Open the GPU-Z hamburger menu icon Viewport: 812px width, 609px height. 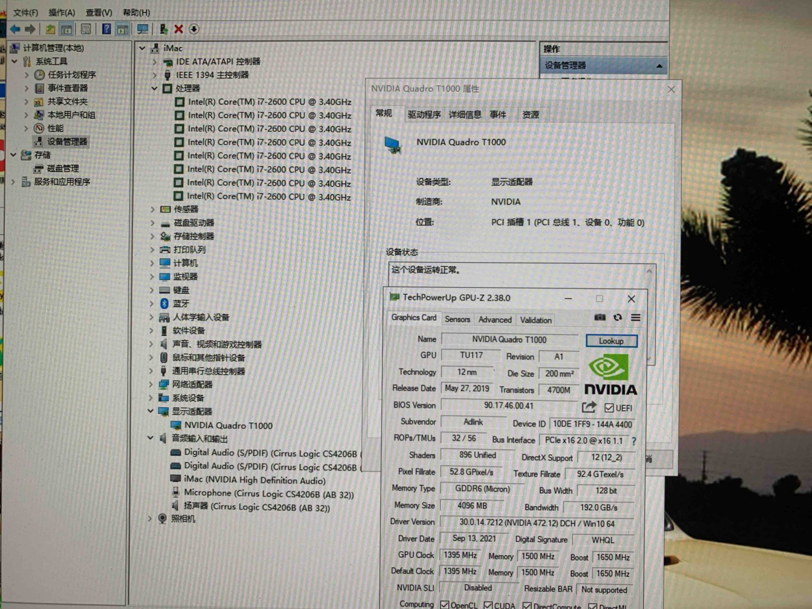coord(635,318)
